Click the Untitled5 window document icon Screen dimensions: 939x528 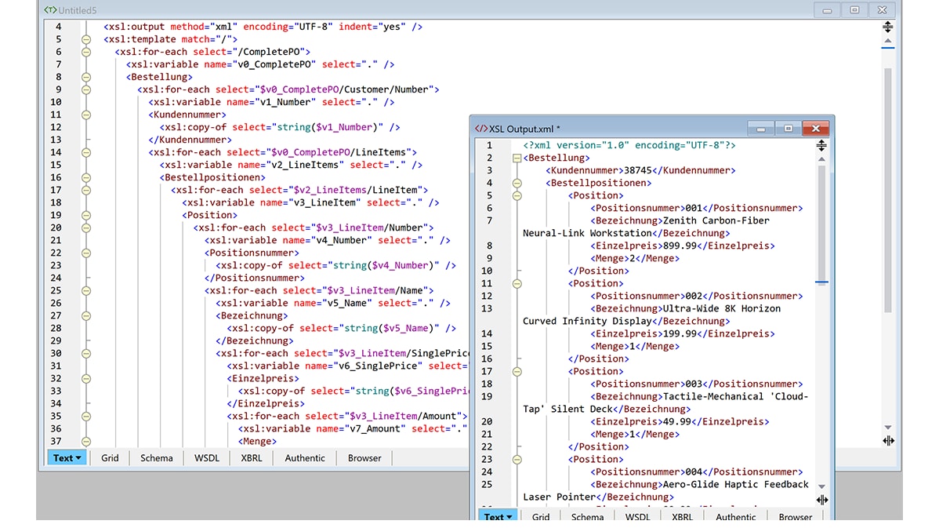pyautogui.click(x=50, y=9)
